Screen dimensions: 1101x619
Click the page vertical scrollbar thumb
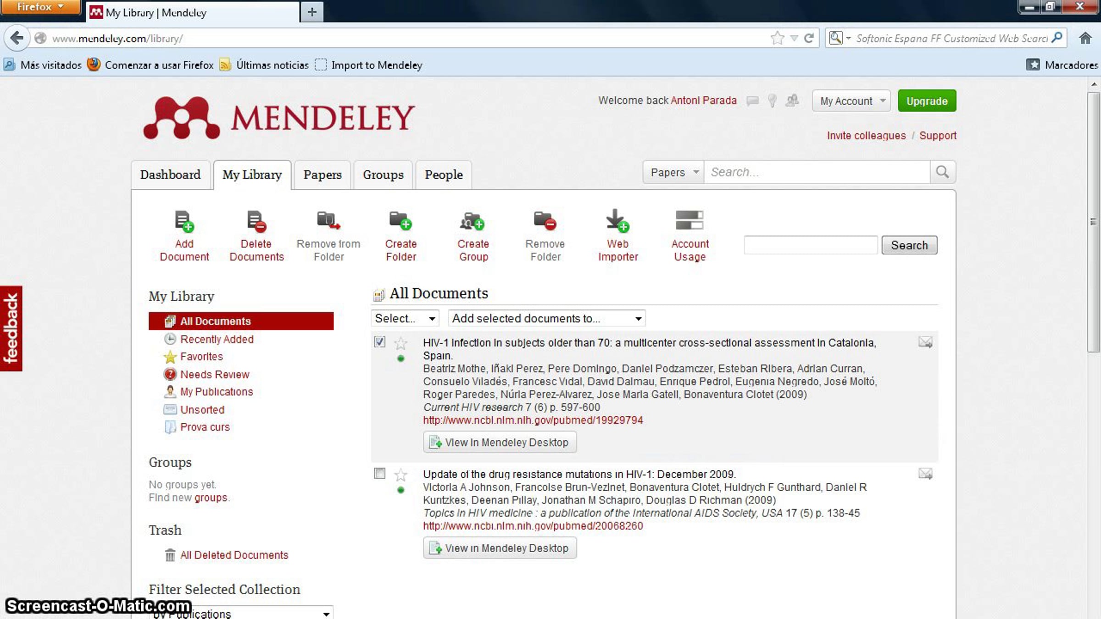pyautogui.click(x=1094, y=222)
